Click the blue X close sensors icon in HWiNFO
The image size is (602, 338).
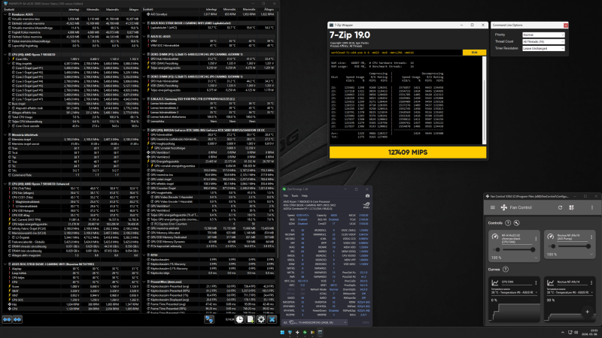click(x=272, y=319)
